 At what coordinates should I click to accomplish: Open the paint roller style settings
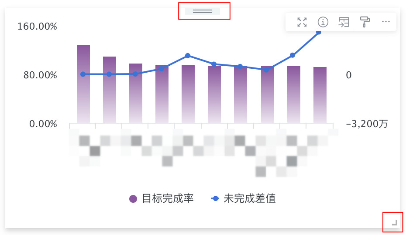(x=365, y=22)
